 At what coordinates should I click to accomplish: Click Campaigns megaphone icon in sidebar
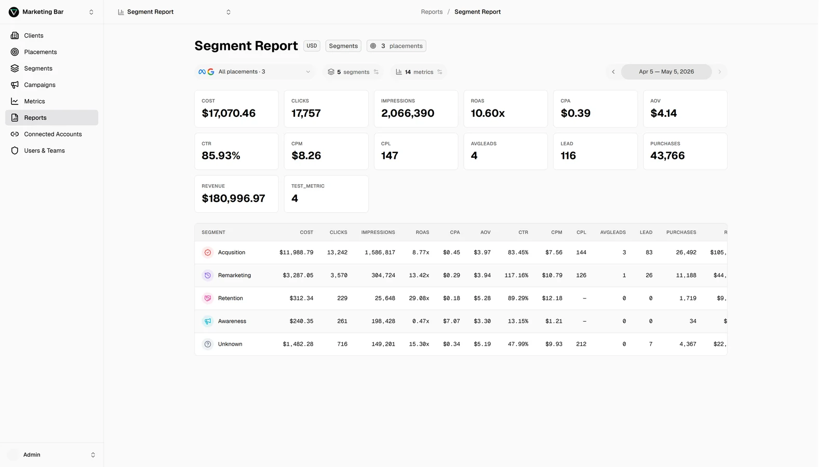click(15, 85)
